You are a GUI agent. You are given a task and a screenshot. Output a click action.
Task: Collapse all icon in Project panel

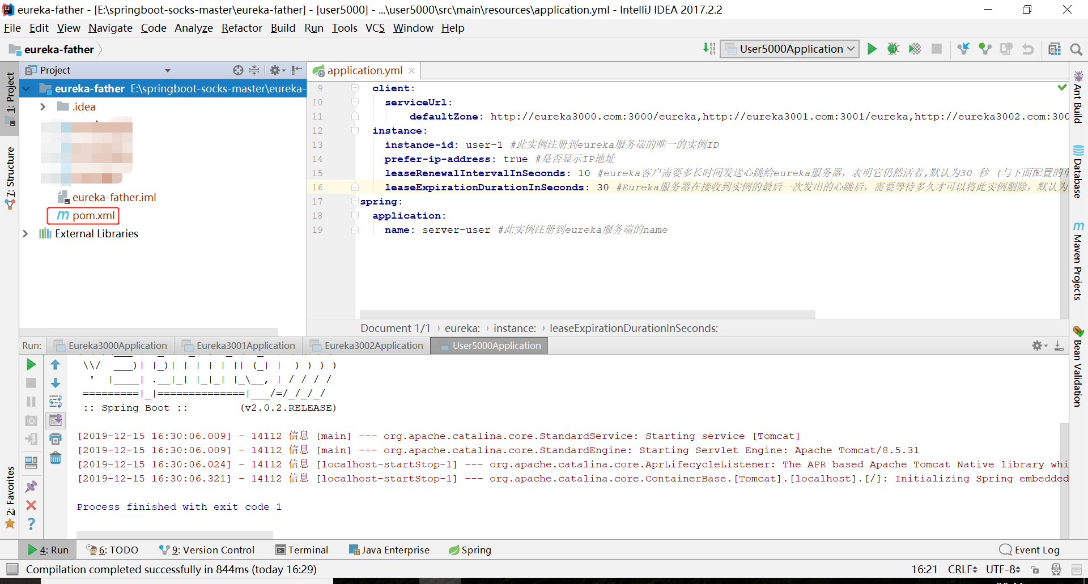click(254, 70)
